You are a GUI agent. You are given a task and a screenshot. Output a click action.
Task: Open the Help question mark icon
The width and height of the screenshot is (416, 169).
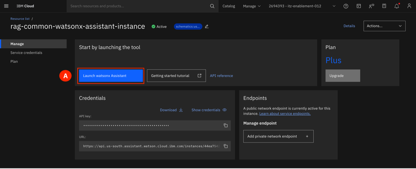point(346,6)
